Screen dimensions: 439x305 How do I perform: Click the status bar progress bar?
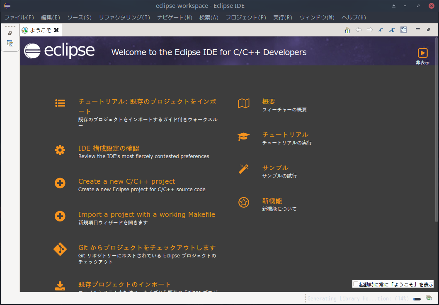pyautogui.click(x=417, y=299)
